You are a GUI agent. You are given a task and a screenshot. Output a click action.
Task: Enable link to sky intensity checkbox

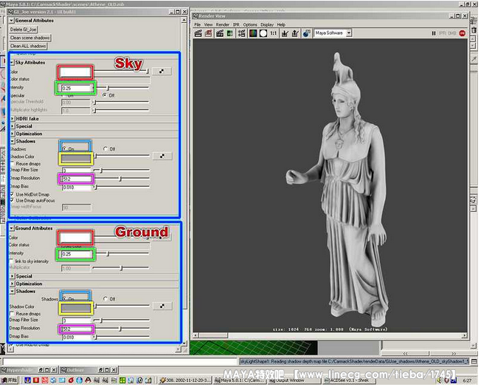[12, 261]
